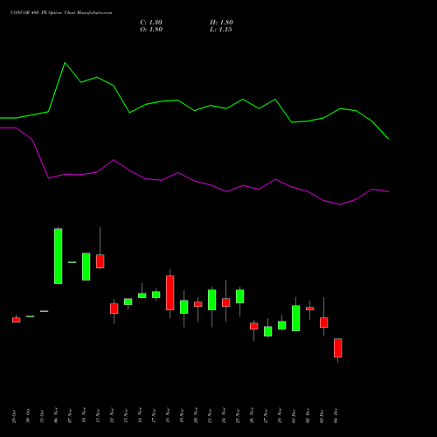Click the close value C: 1.30
The height and width of the screenshot is (437, 437).
pos(151,23)
